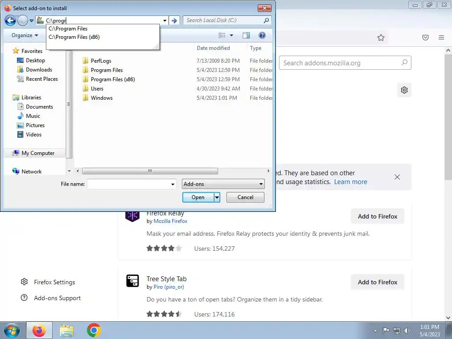Select the Windows folder
452x339 pixels.
tap(102, 98)
